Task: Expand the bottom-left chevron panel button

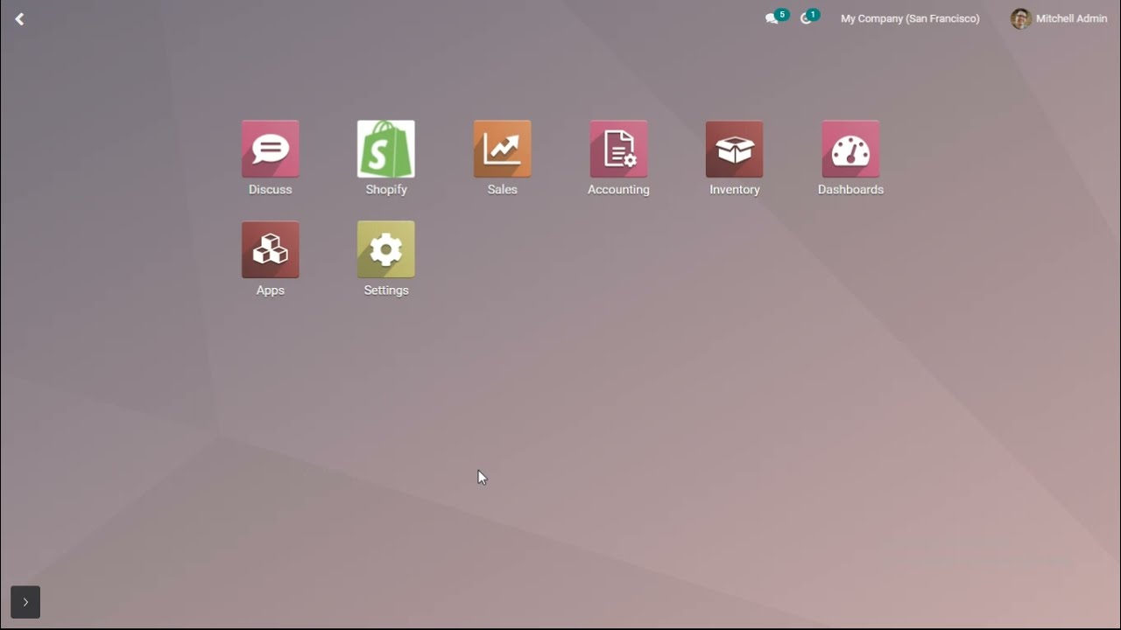Action: coord(25,602)
